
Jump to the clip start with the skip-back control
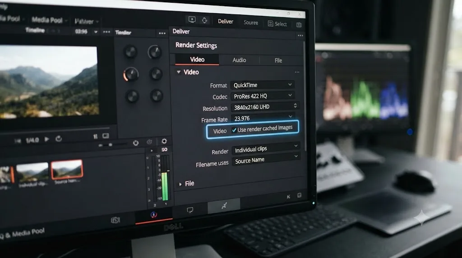[18, 141]
